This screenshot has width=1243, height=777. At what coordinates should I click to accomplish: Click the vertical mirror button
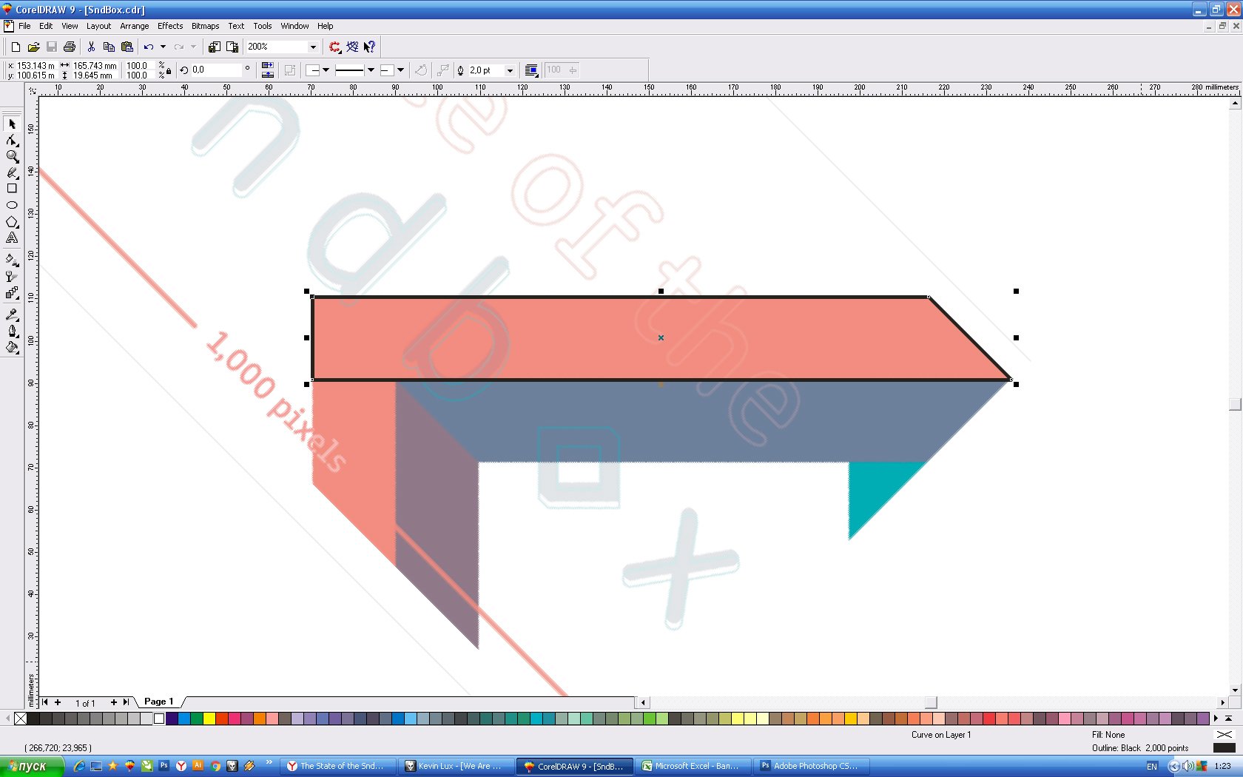[x=268, y=74]
